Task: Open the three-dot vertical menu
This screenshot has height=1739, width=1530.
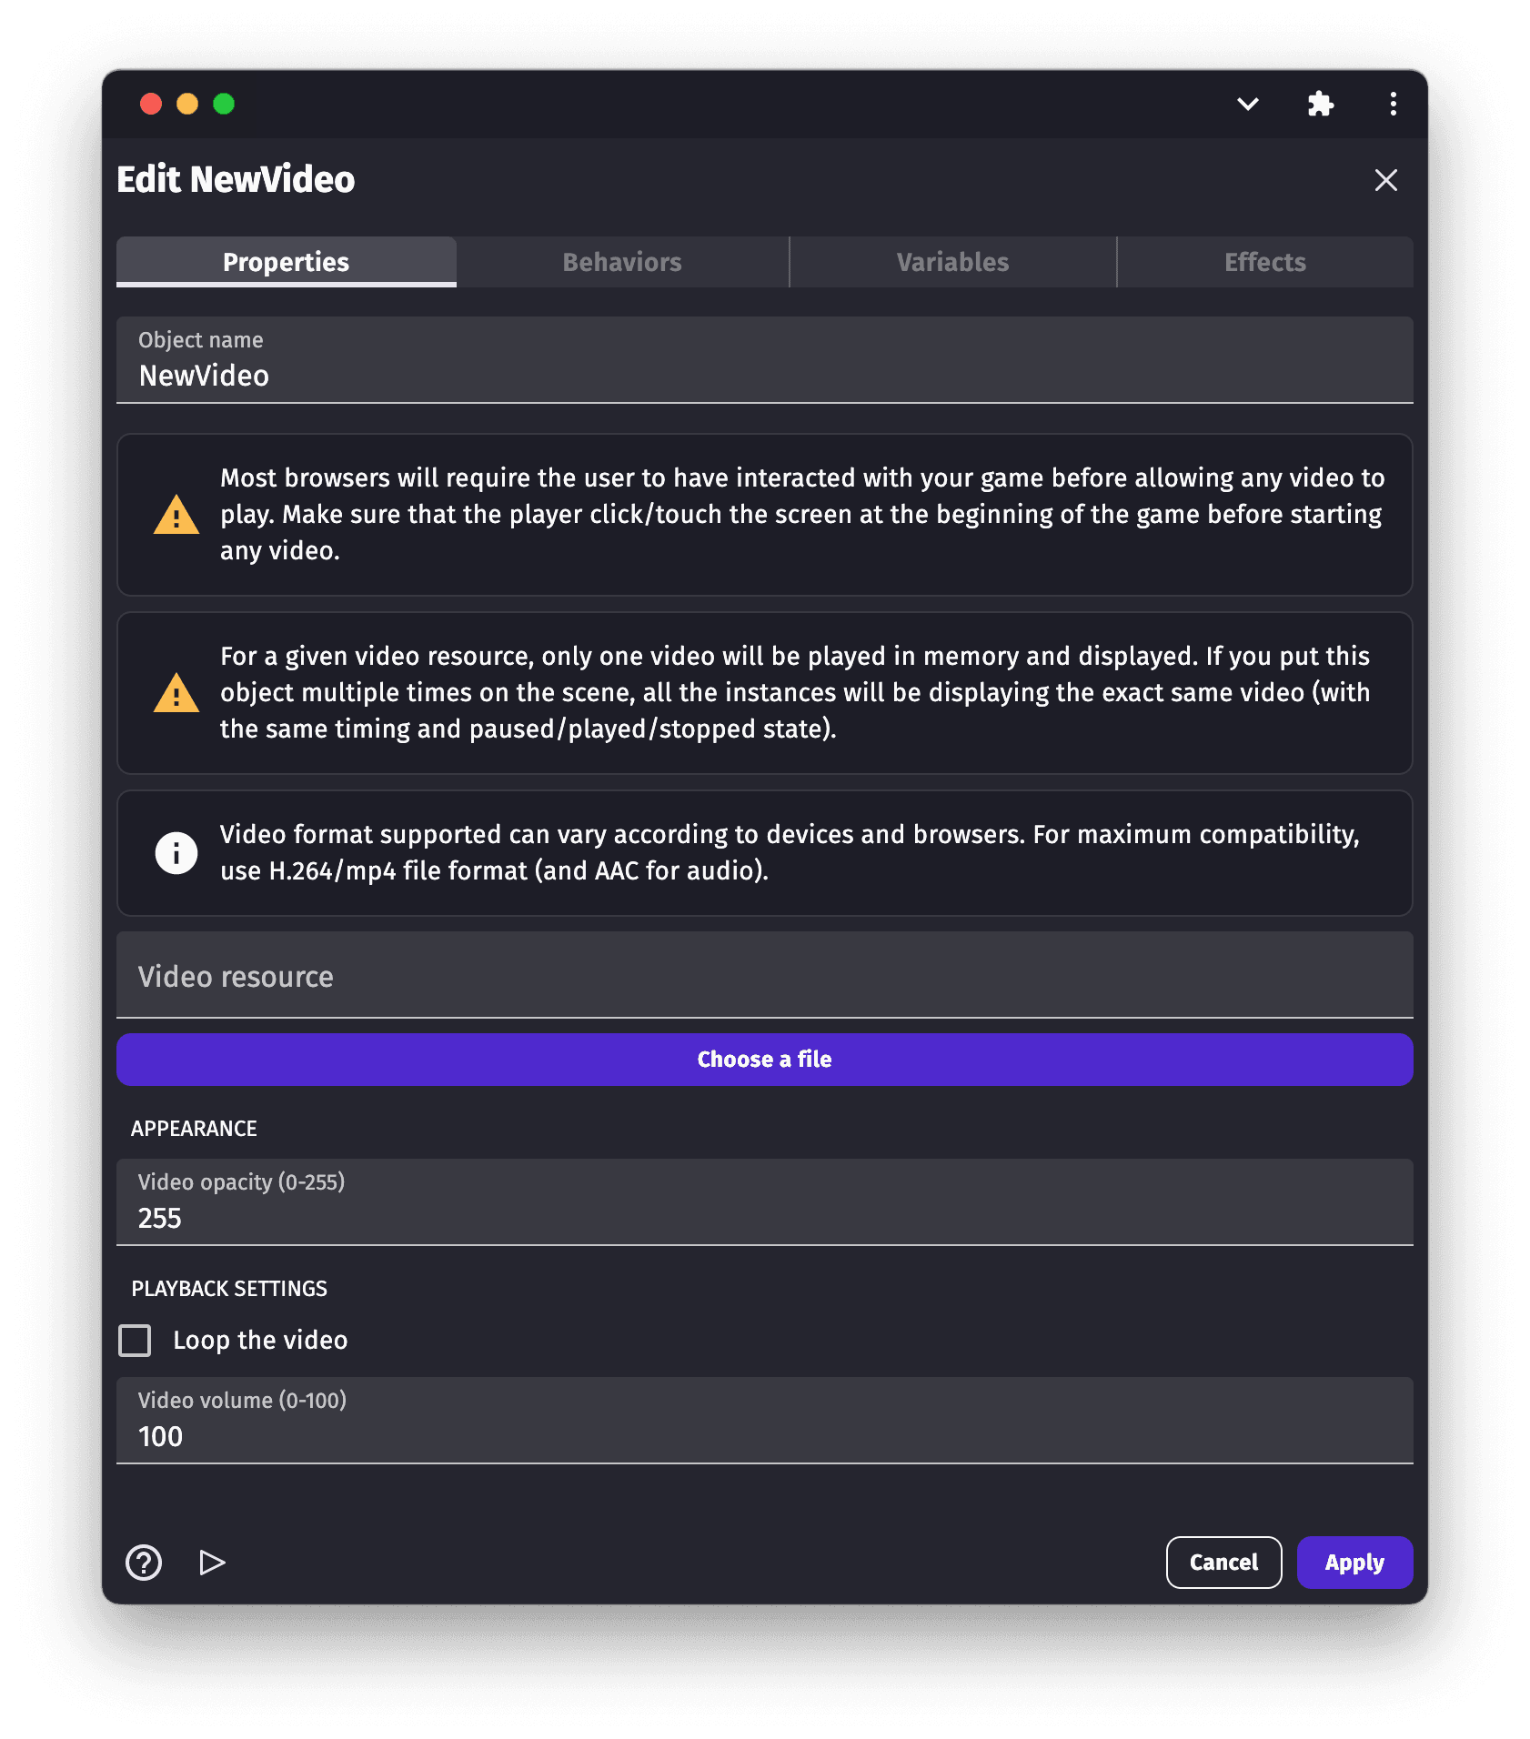Action: click(x=1393, y=105)
